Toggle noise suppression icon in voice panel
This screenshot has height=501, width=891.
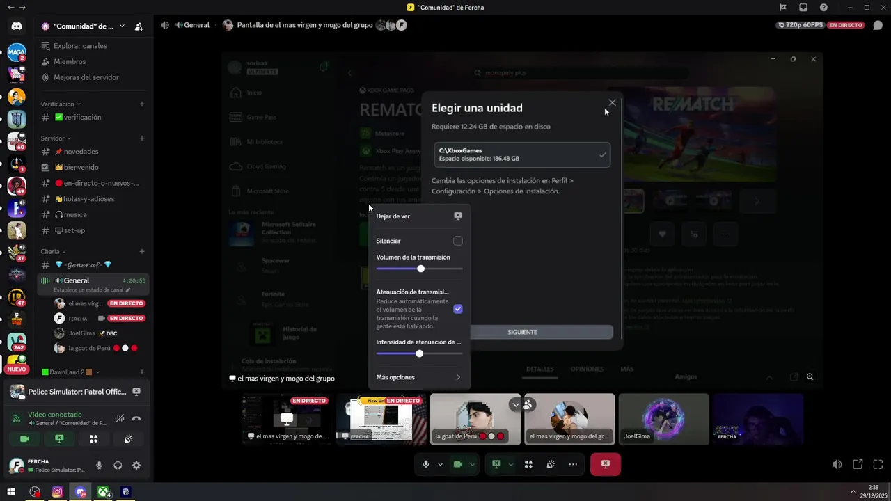point(120,418)
